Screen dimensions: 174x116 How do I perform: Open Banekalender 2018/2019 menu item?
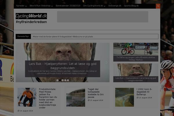tap(68, 6)
